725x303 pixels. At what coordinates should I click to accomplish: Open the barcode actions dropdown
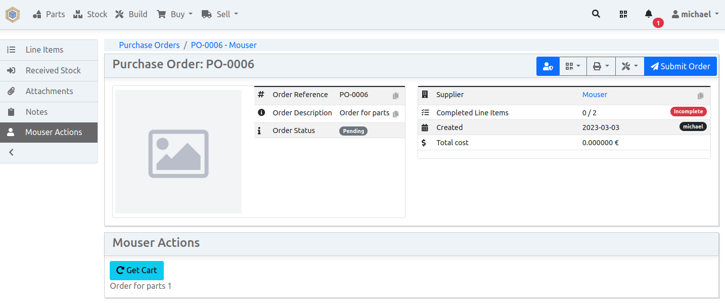pos(573,66)
